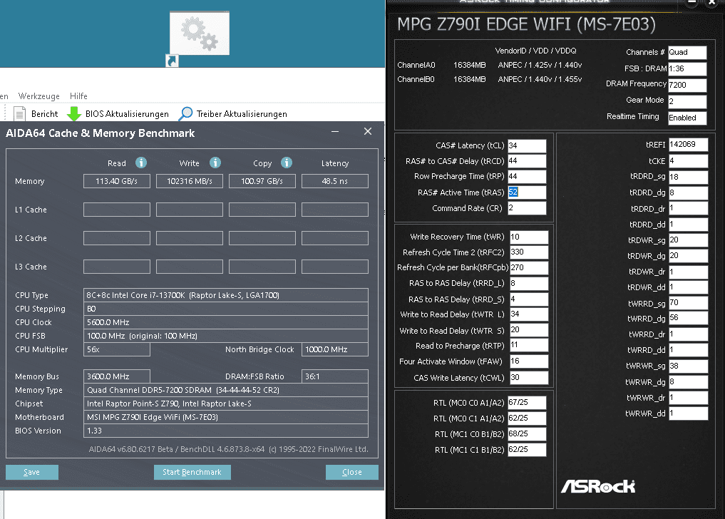Click the tRDWR_sg field
This screenshot has height=519, width=725.
click(688, 240)
